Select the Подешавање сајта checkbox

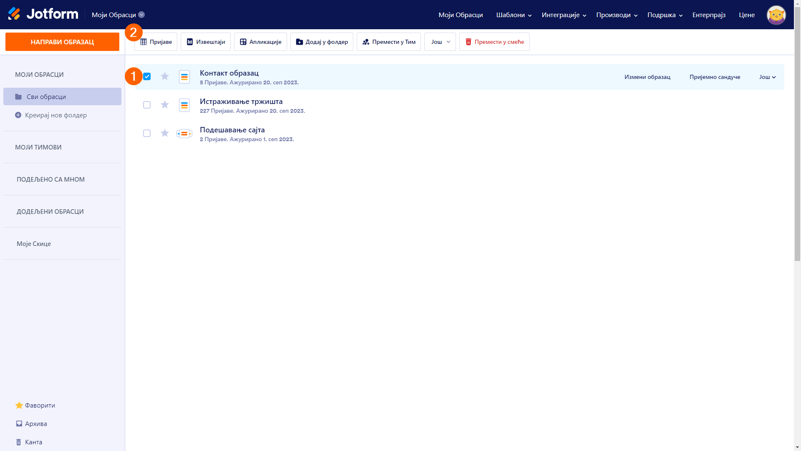point(147,133)
